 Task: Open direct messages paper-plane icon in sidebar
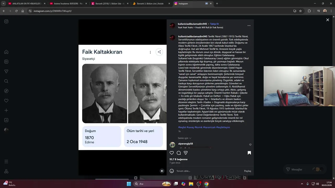click(6, 71)
